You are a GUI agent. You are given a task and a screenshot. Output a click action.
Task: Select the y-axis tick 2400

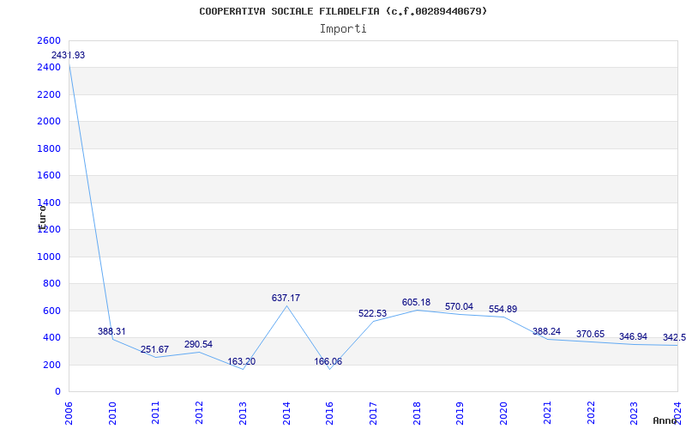point(49,68)
